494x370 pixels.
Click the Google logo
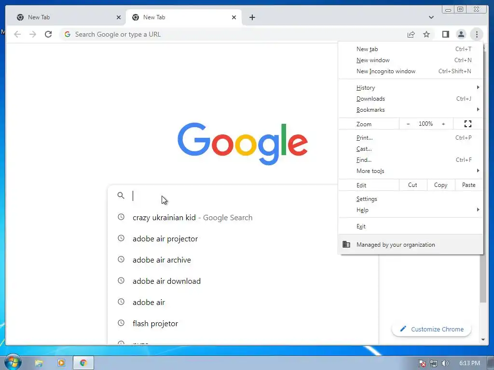coord(243,144)
